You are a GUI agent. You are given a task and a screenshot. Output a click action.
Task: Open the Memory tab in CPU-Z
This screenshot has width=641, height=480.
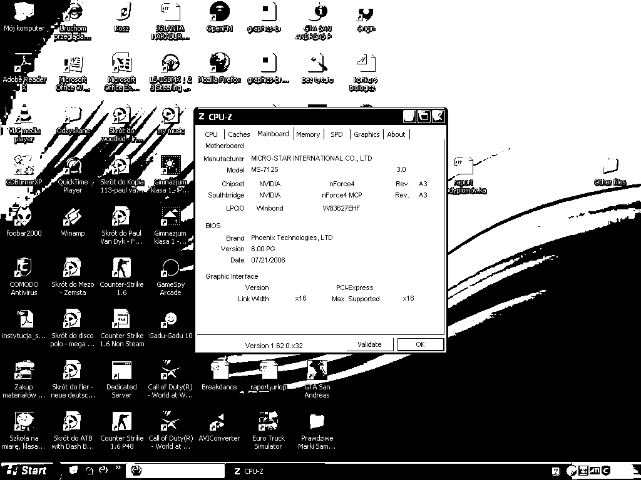point(308,134)
